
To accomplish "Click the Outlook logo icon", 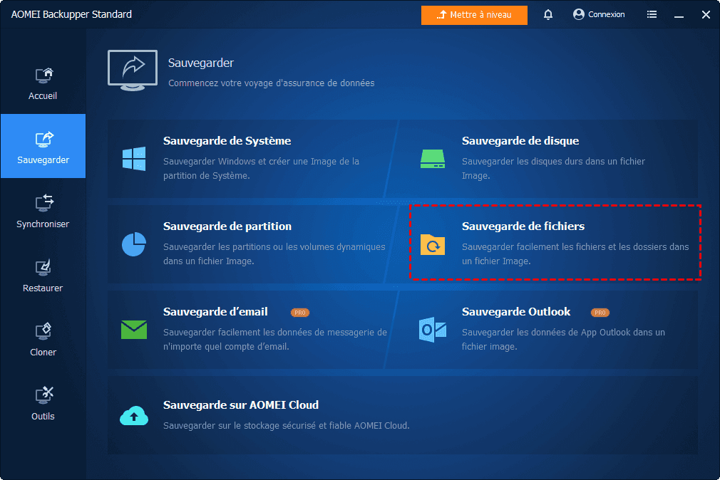I will pyautogui.click(x=433, y=330).
